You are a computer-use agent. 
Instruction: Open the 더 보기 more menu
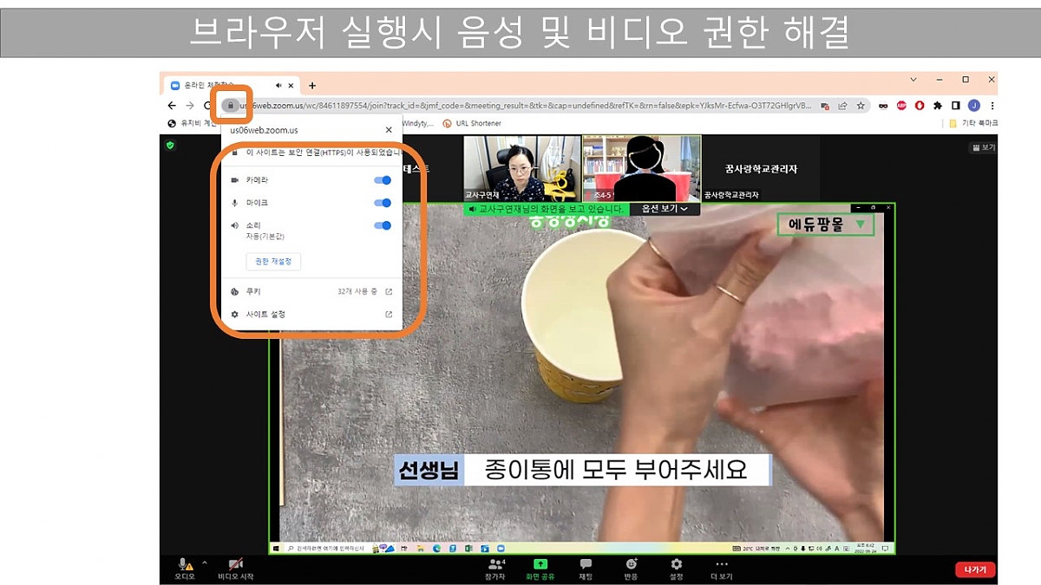pyautogui.click(x=721, y=569)
